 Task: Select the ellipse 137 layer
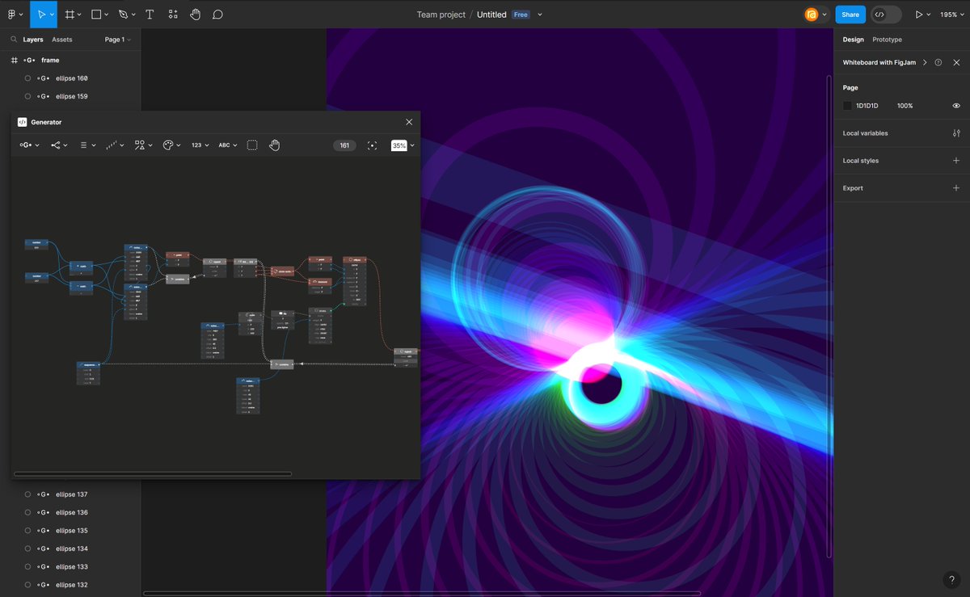[70, 494]
